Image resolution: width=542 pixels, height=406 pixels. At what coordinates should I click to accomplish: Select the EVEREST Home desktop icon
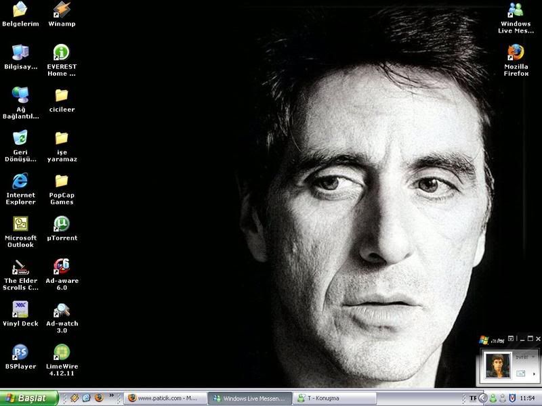pos(62,53)
